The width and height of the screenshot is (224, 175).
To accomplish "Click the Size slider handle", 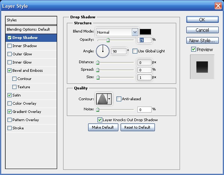I will click(x=98, y=77).
